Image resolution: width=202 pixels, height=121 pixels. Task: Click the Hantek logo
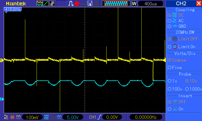(x=16, y=4)
